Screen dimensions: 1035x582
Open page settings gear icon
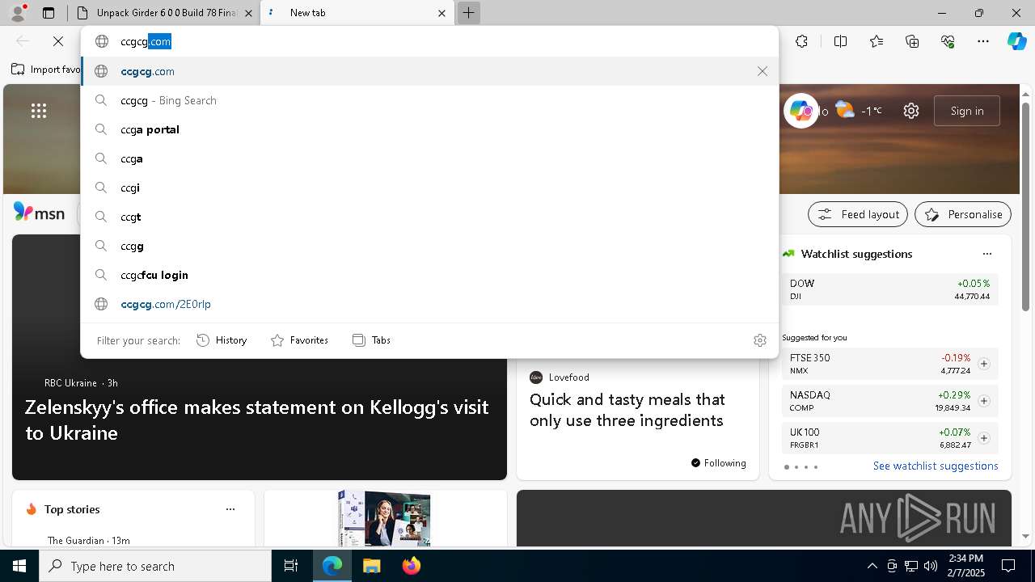tap(911, 111)
